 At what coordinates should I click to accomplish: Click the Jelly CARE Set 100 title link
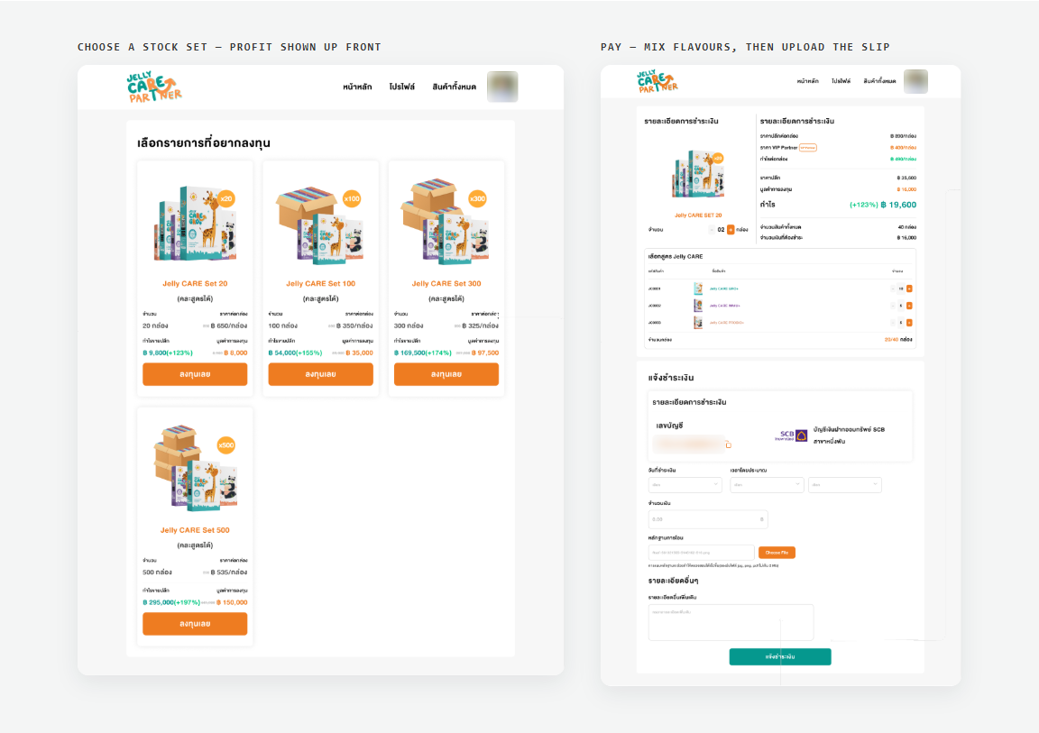pos(321,283)
